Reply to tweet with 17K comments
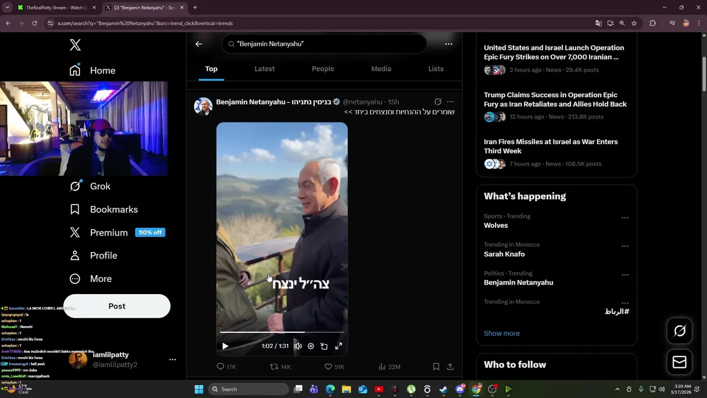The width and height of the screenshot is (707, 398). click(226, 366)
